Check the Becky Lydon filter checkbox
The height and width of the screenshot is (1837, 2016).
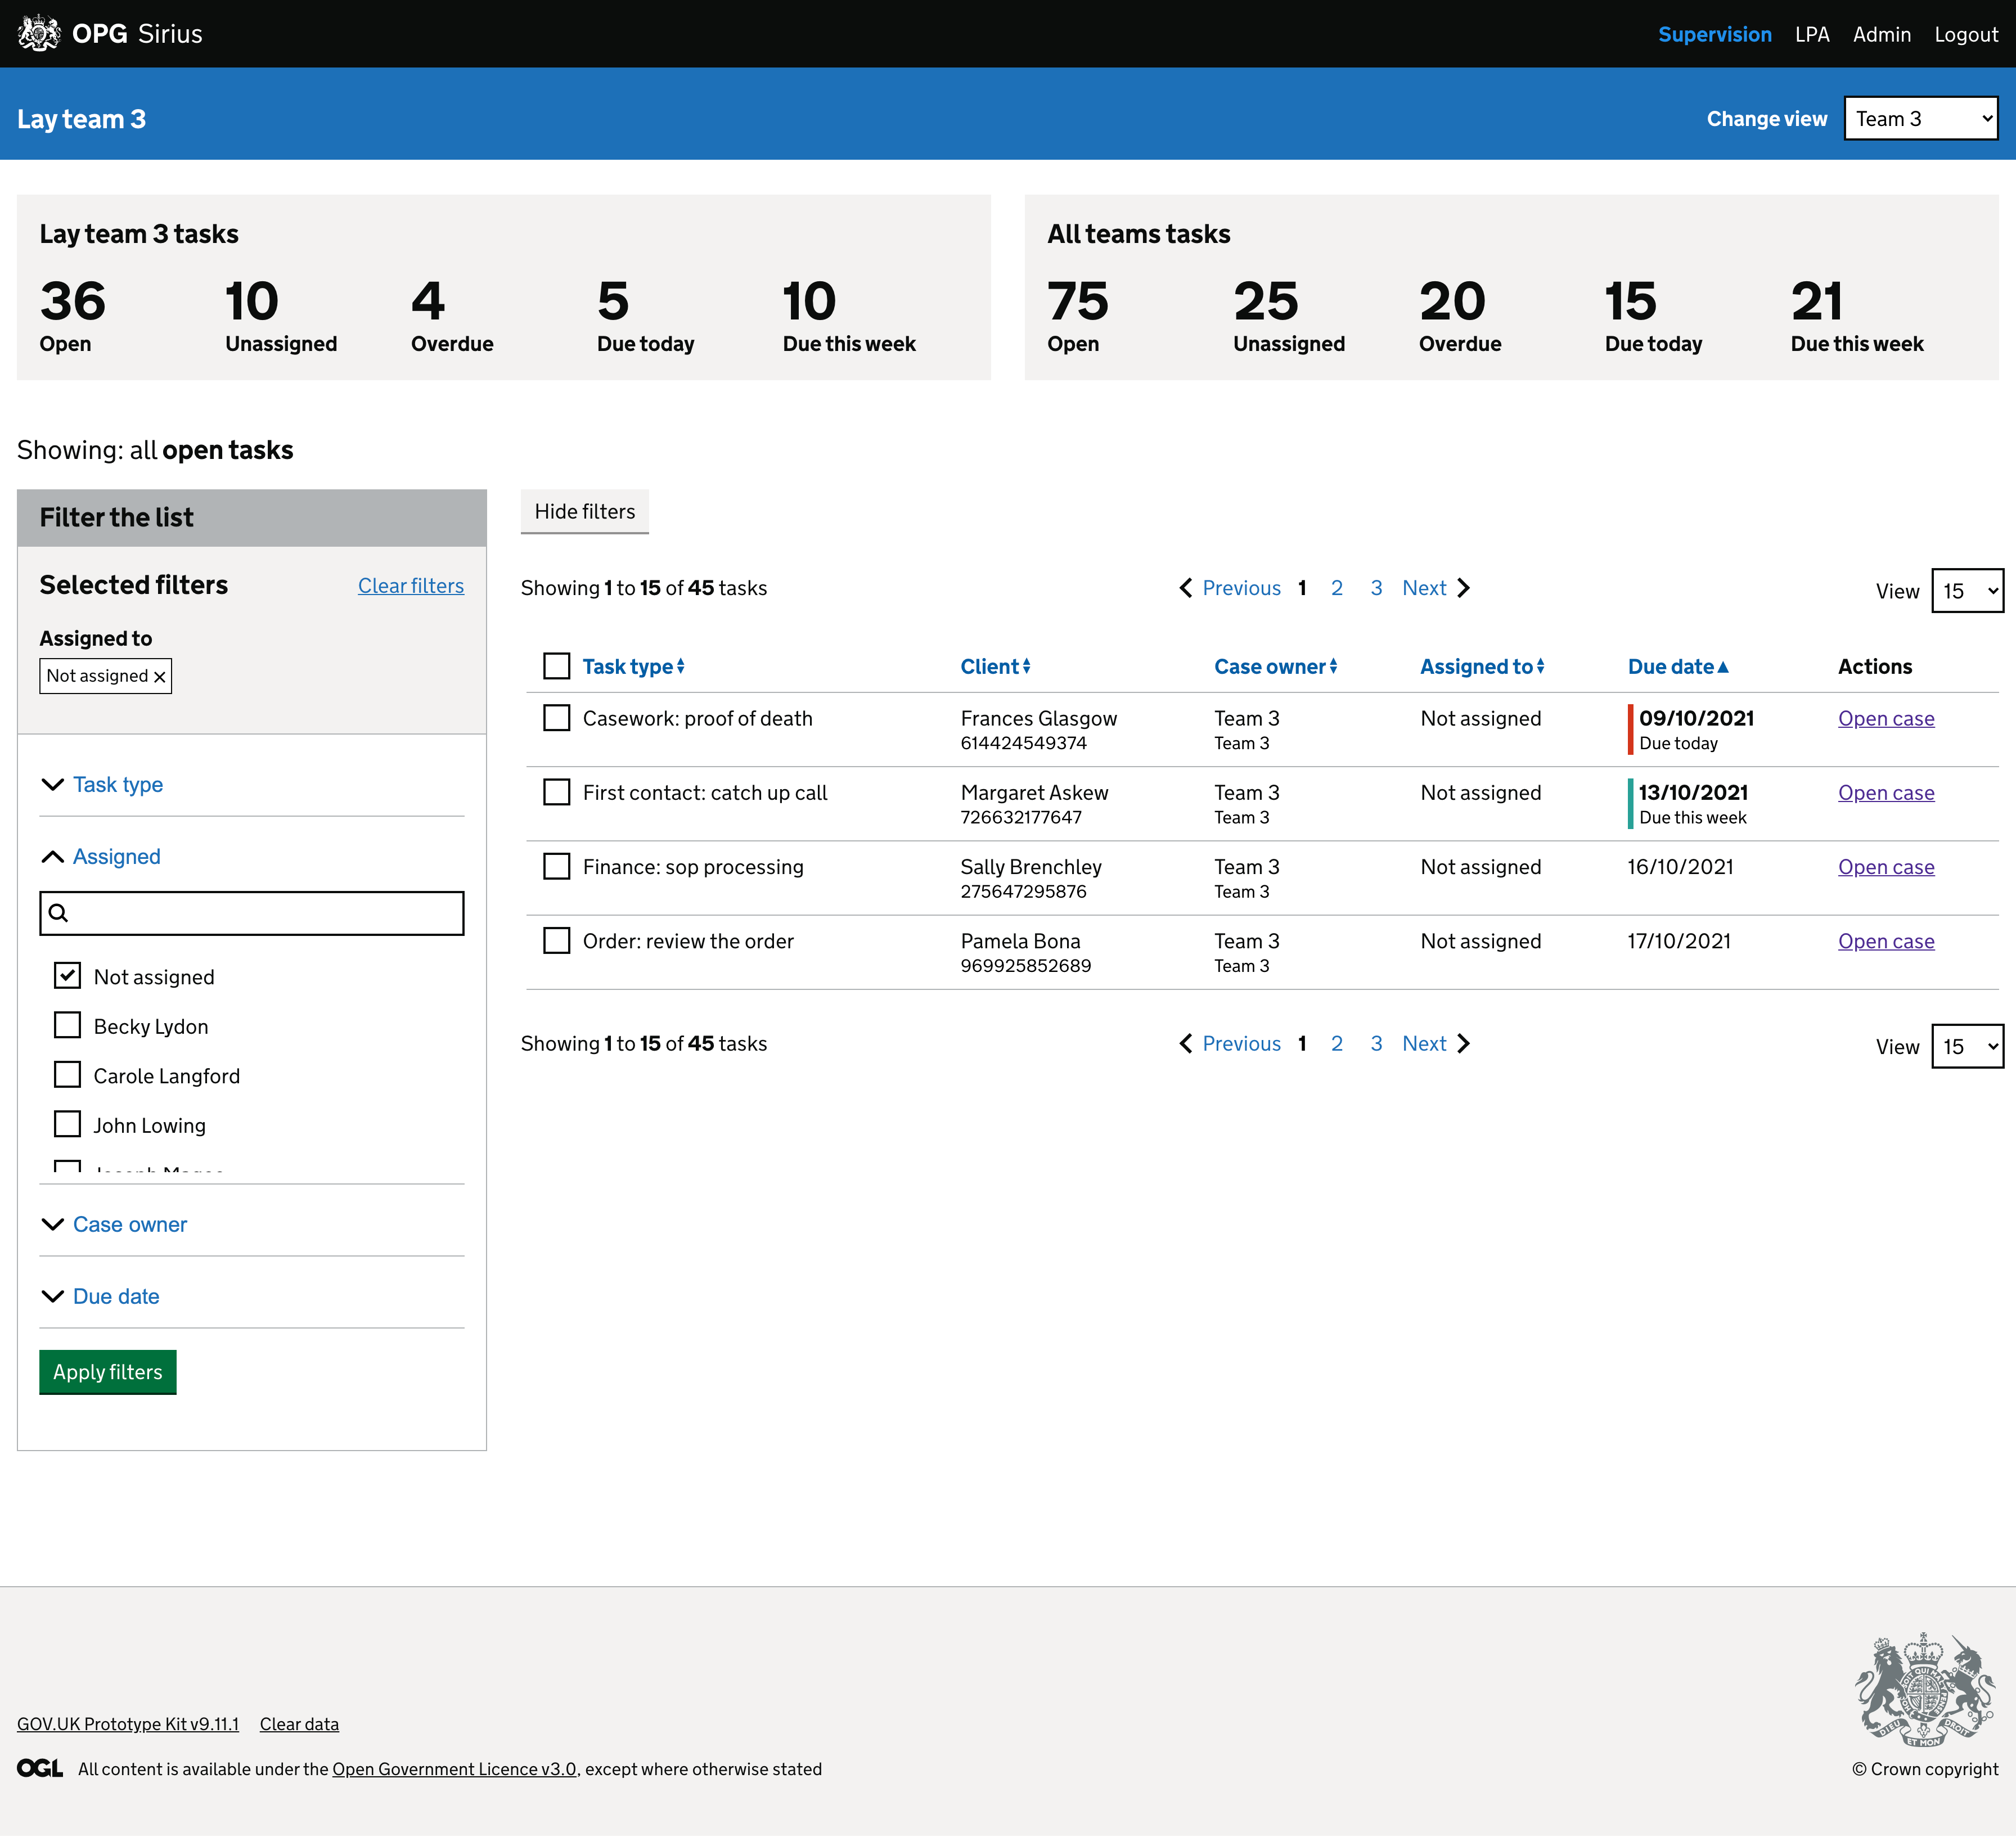click(67, 1025)
